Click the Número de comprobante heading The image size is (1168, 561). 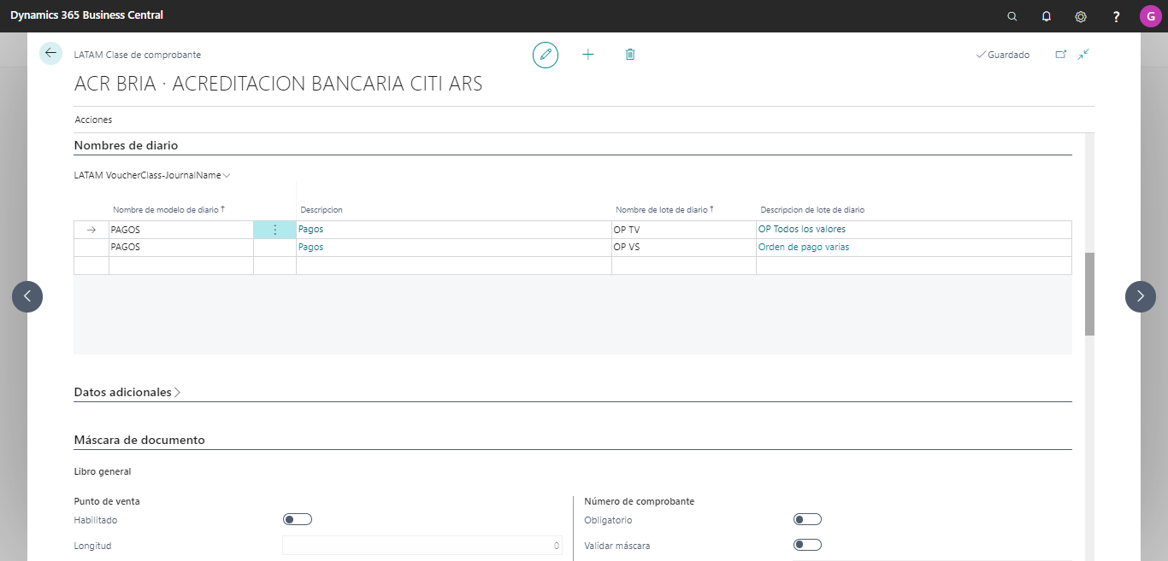[x=639, y=501]
